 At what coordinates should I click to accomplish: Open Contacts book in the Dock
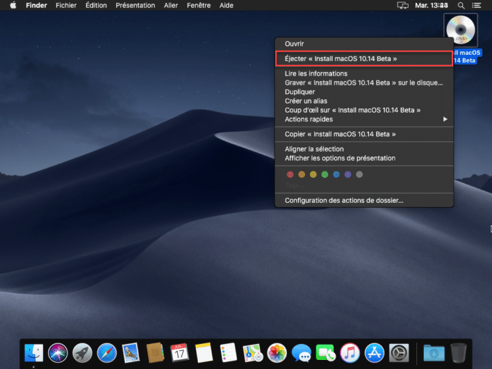click(155, 353)
